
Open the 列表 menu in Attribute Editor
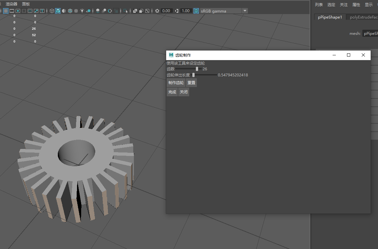[x=319, y=4]
